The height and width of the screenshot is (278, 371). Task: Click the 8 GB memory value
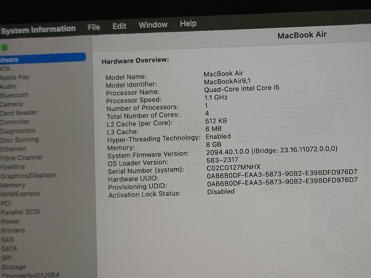click(214, 144)
